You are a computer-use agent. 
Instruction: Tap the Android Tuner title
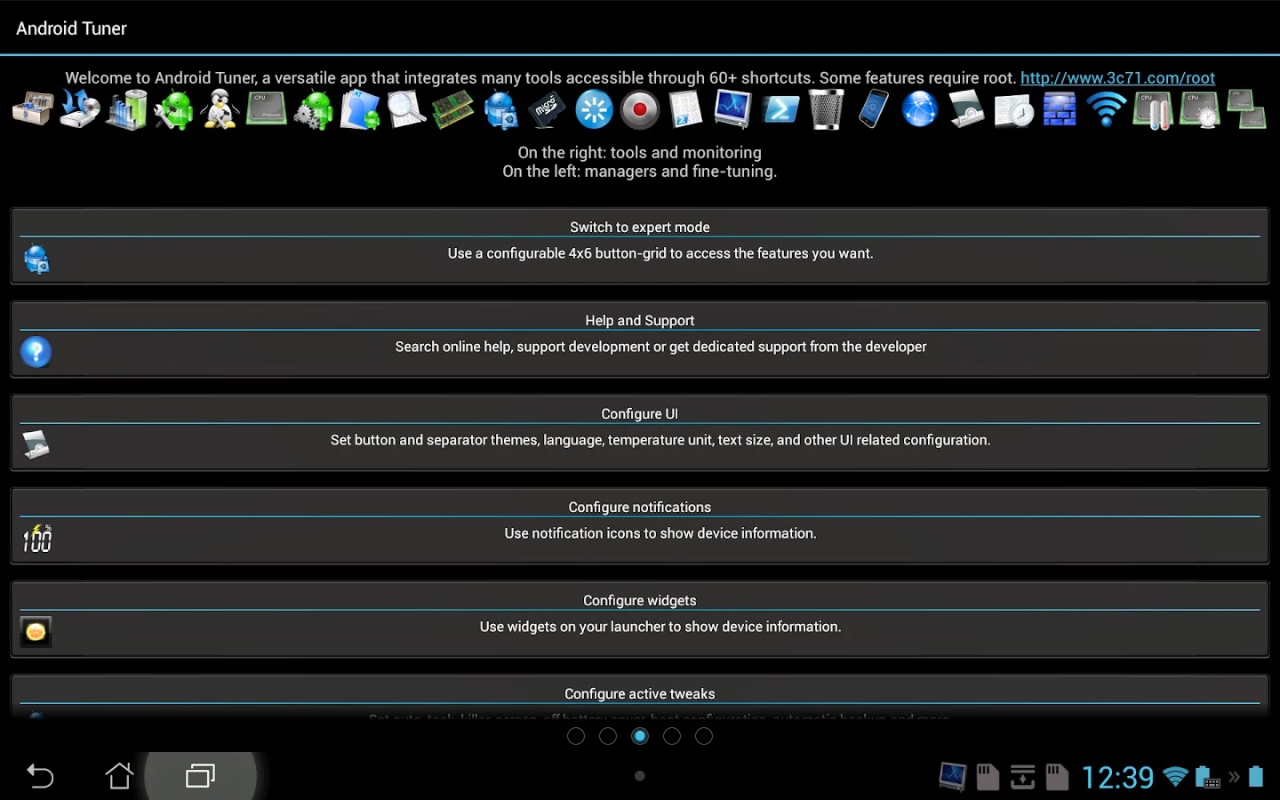tap(71, 28)
